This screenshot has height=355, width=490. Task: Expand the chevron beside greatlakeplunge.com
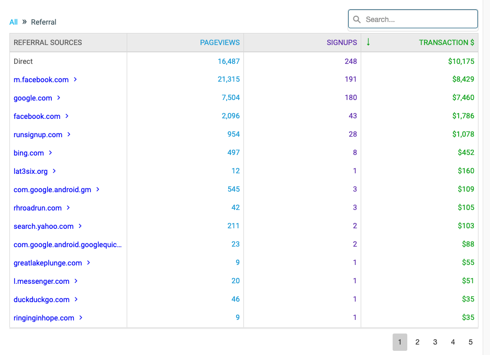click(89, 263)
